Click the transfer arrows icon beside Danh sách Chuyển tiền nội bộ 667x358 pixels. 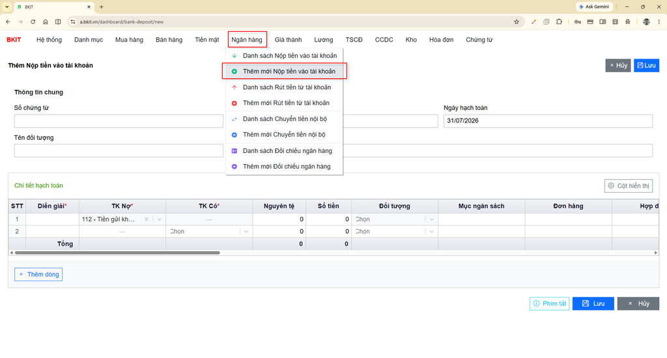pos(234,119)
